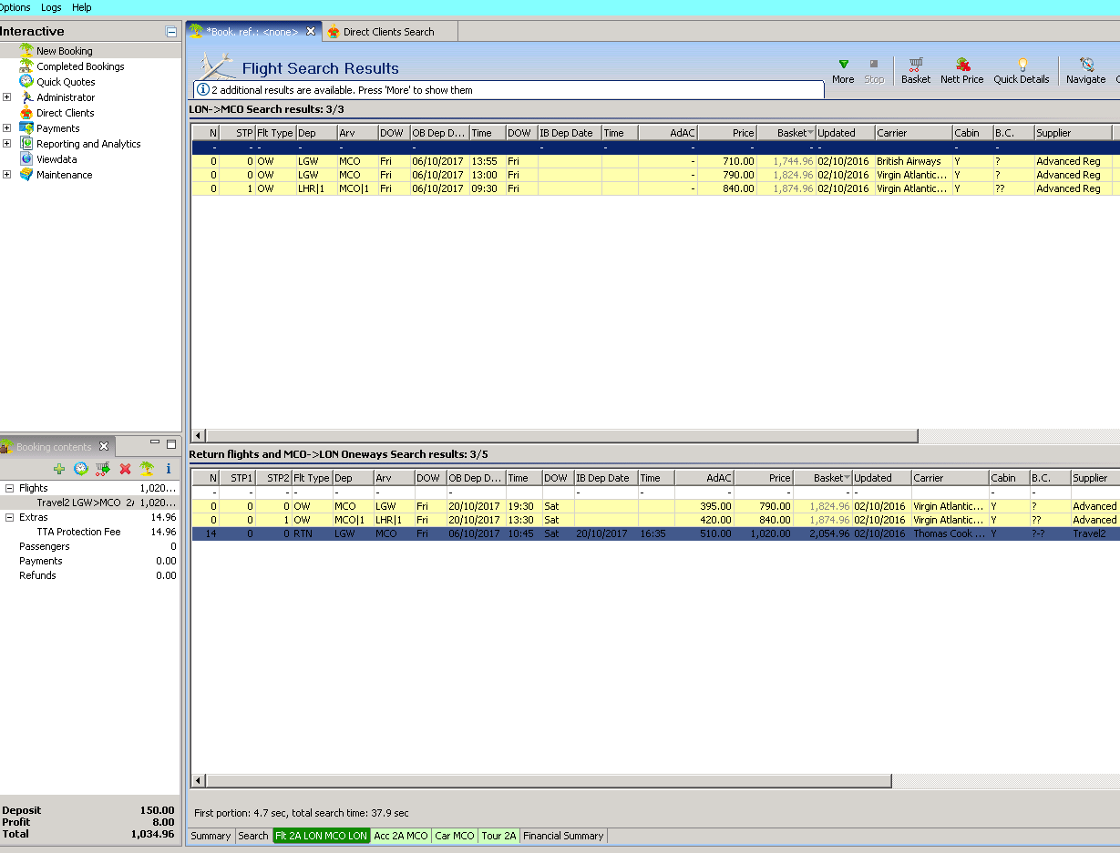This screenshot has width=1120, height=853.
Task: Click horizontal scrollbar of outbound results table
Action: tap(562, 435)
